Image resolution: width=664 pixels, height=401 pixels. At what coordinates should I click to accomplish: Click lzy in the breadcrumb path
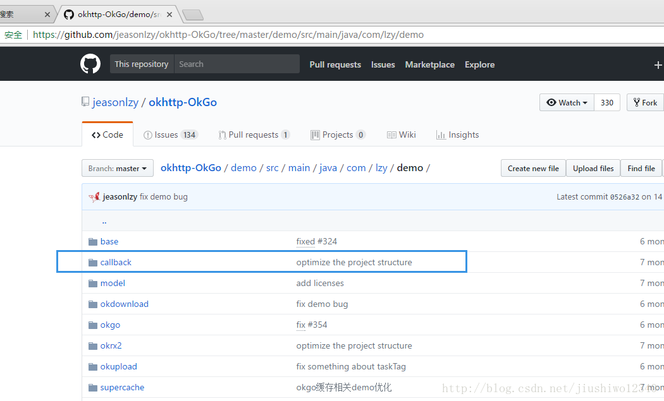[x=381, y=168]
